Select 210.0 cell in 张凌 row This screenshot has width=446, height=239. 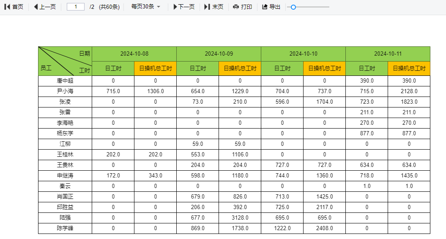(240, 102)
